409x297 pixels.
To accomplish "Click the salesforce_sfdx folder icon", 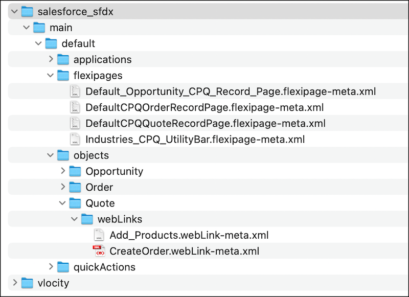I will [27, 12].
